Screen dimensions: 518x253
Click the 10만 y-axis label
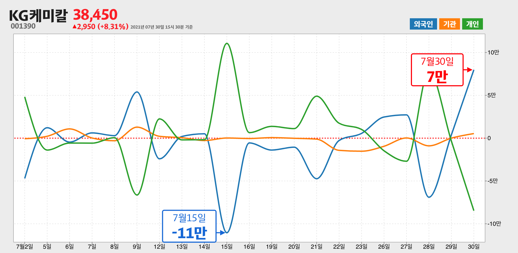[x=493, y=53]
